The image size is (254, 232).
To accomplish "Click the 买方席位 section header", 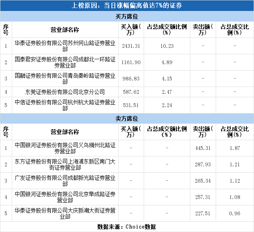I will pyautogui.click(x=127, y=16).
